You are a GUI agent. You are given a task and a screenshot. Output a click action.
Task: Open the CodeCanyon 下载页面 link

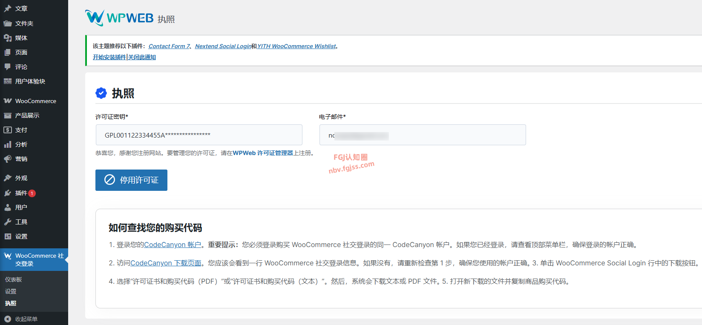click(166, 263)
